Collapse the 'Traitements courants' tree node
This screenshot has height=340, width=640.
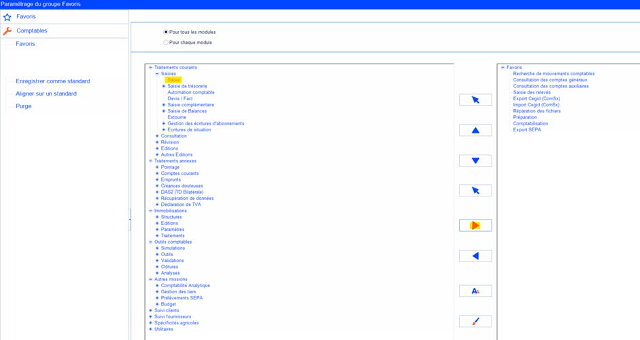[x=151, y=68]
